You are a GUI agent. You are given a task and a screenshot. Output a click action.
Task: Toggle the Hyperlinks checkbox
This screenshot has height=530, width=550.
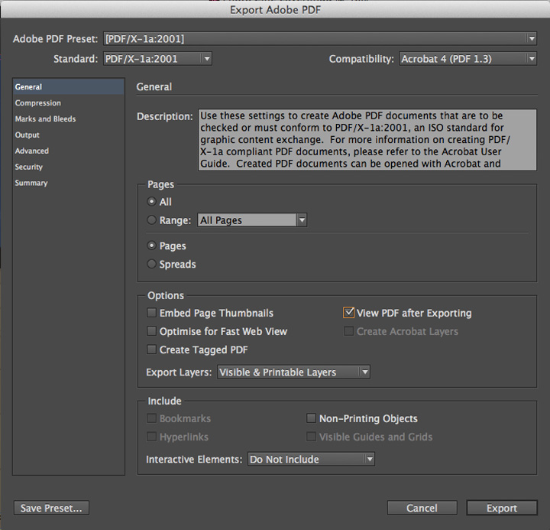[151, 437]
